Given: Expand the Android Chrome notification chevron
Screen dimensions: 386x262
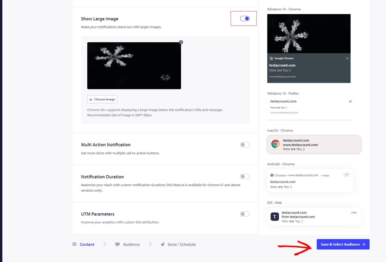Looking at the screenshot, I should pyautogui.click(x=347, y=175).
